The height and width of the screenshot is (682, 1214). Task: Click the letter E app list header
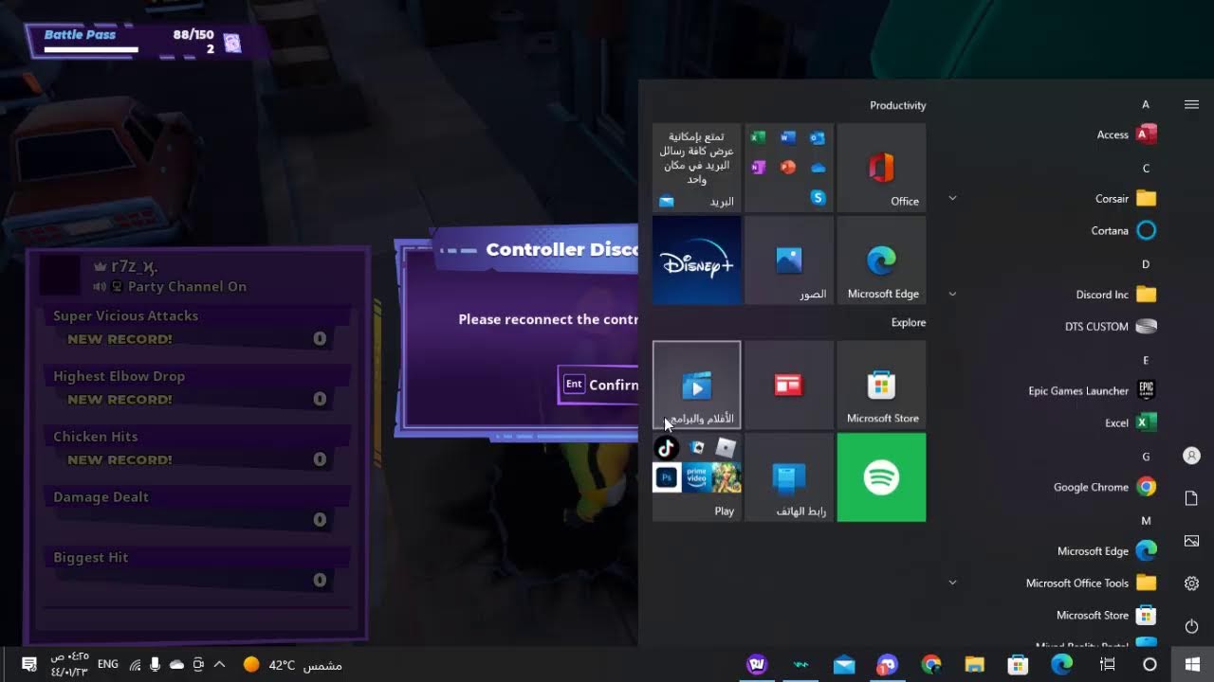(x=1146, y=360)
